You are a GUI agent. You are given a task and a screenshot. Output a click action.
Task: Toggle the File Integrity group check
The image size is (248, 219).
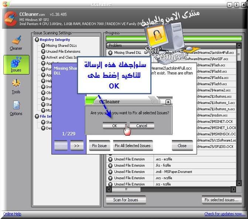click(x=37, y=117)
